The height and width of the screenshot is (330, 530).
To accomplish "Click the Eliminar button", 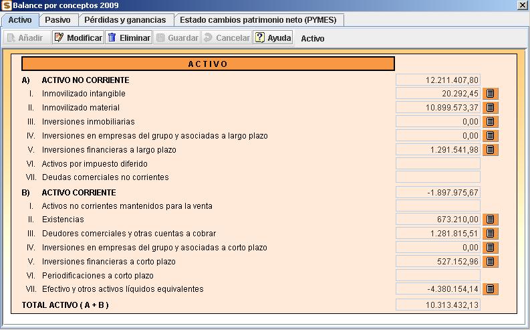I will pos(129,37).
